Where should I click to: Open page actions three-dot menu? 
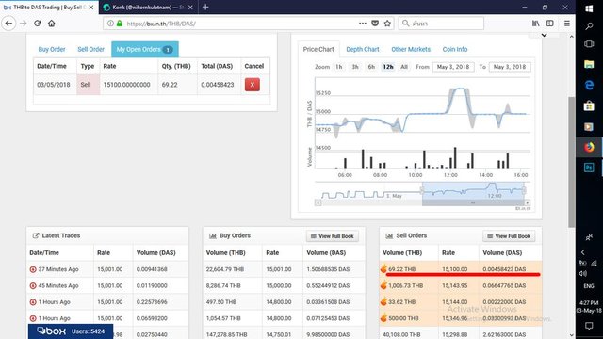[362, 24]
